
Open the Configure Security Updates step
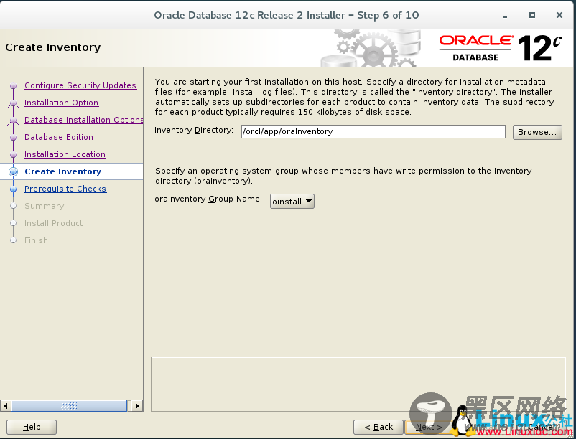pyautogui.click(x=80, y=85)
